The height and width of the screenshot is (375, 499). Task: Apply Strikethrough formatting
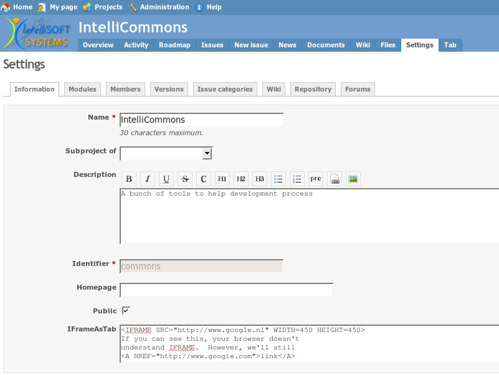point(185,179)
